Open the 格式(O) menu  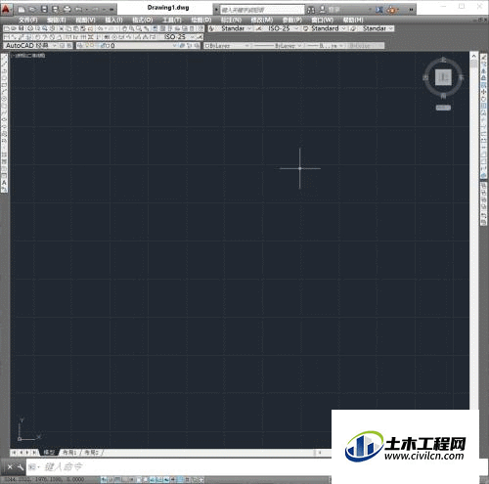pos(143,20)
